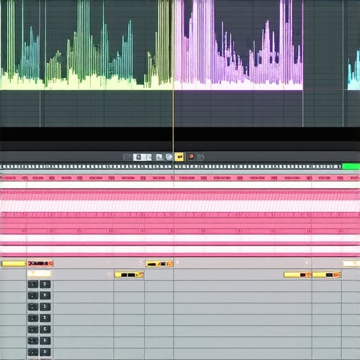The width and height of the screenshot is (360, 360).
Task: Click the right dark button in topmost track row
Action: click(x=45, y=285)
